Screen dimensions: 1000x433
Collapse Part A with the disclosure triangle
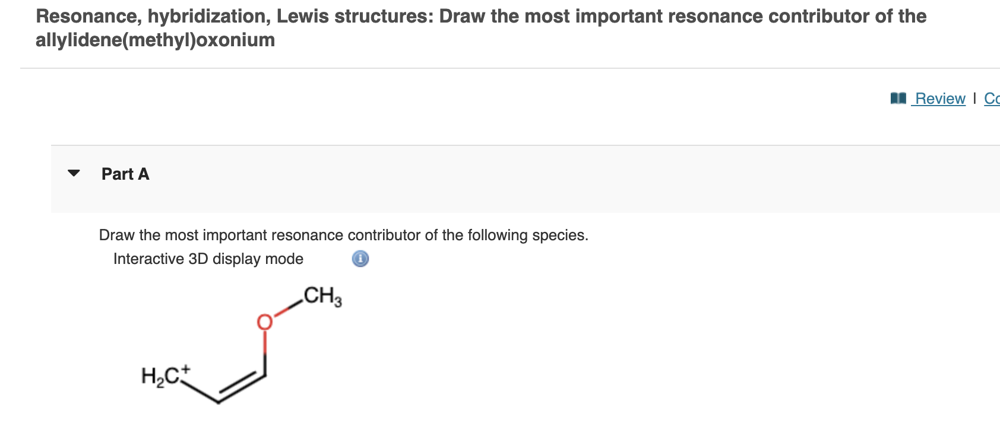pos(72,174)
